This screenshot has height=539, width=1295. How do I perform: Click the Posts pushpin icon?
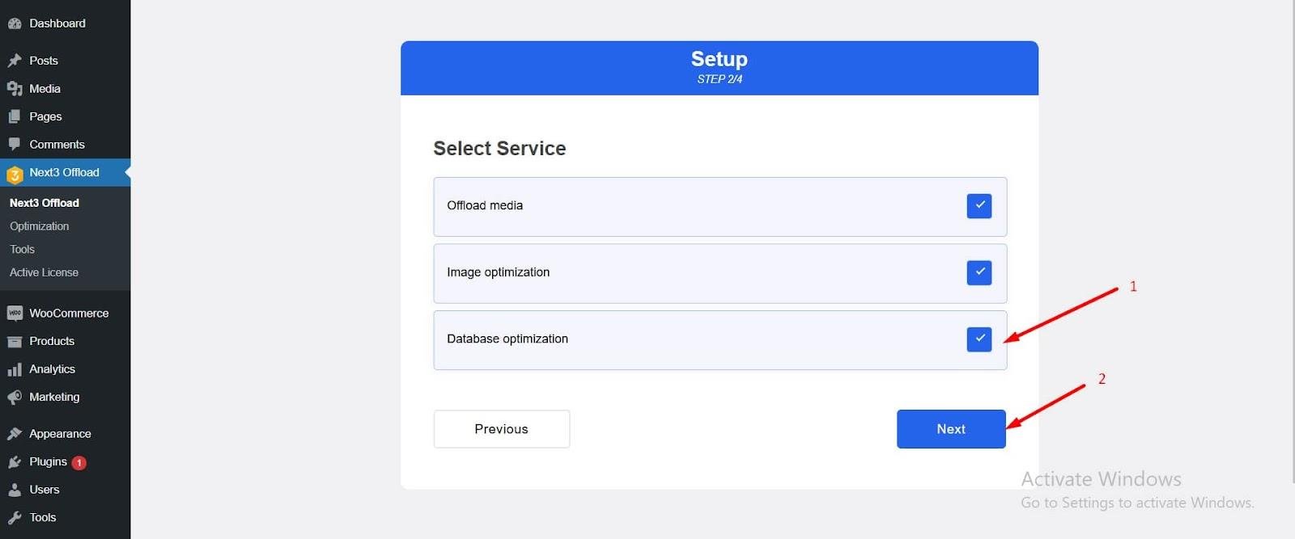pos(15,61)
